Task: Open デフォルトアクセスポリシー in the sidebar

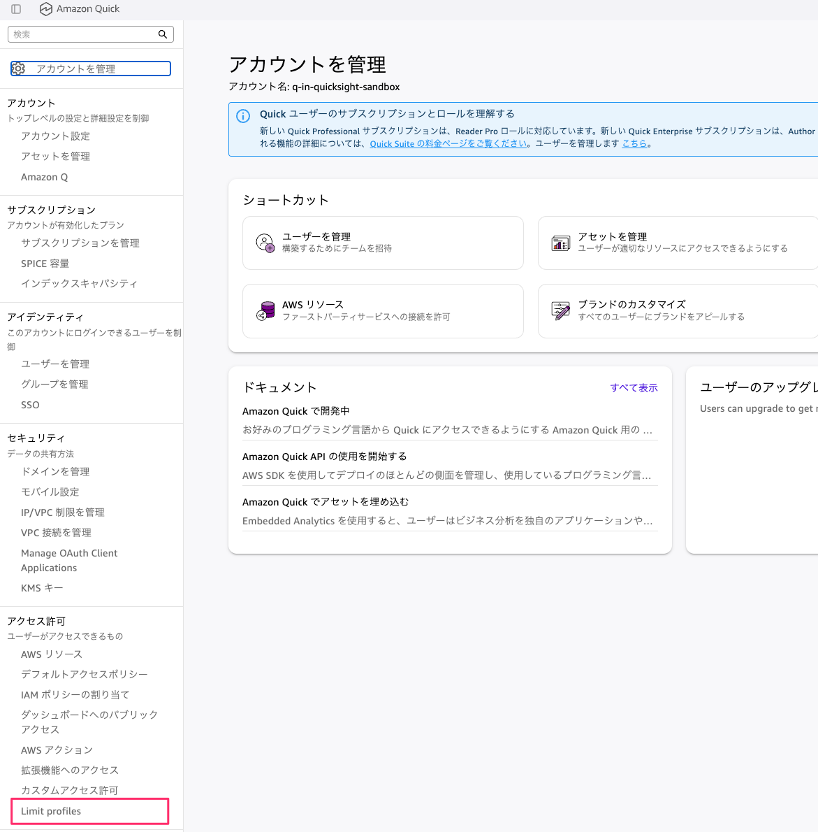Action: (x=85, y=675)
